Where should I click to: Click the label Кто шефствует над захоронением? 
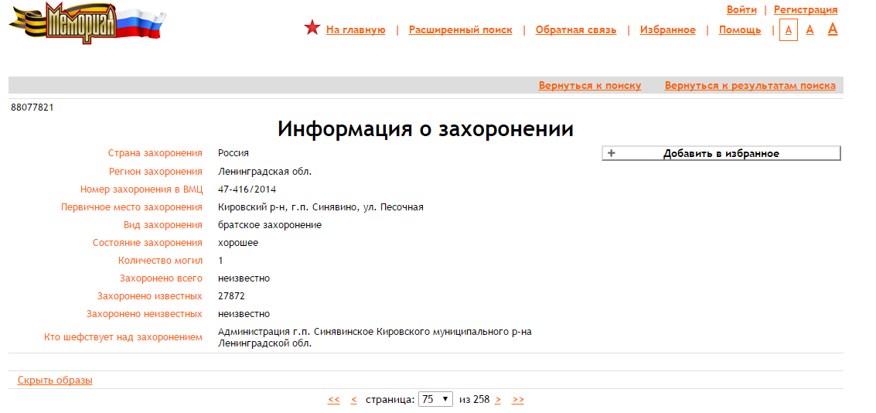click(124, 337)
